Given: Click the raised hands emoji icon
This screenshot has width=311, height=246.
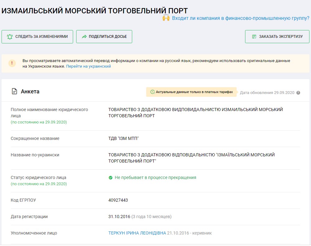Looking at the screenshot, I should pyautogui.click(x=166, y=18).
